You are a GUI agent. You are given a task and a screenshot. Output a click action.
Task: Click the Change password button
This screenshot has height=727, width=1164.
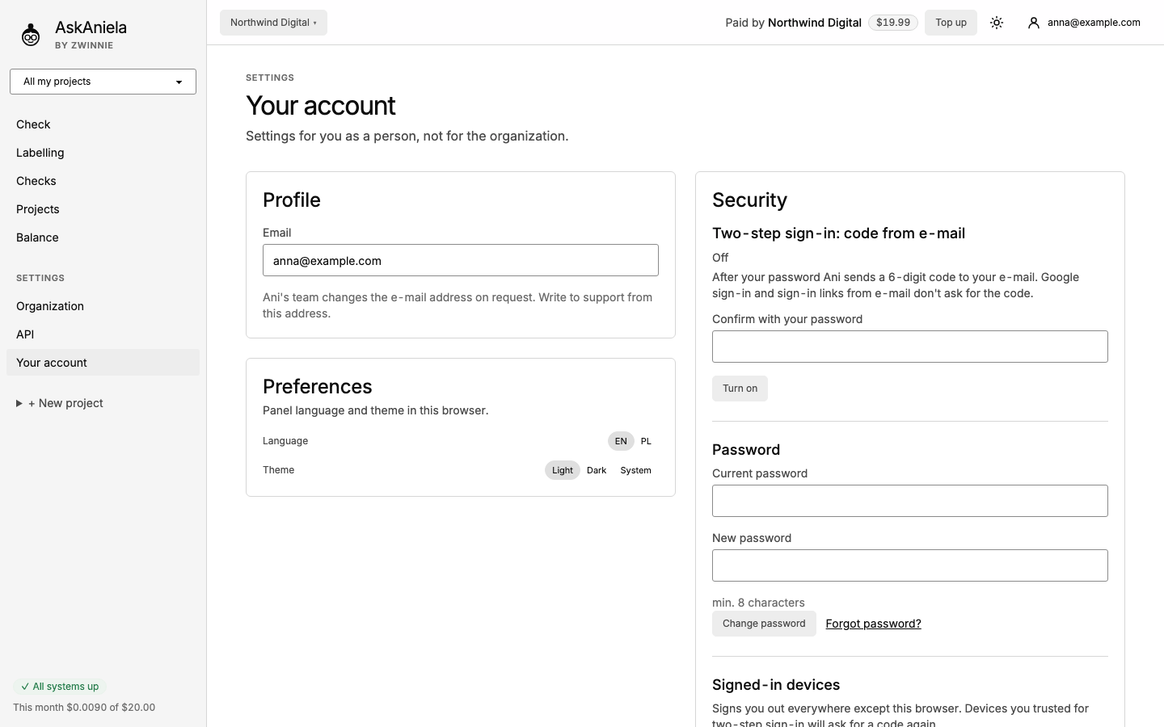[x=764, y=624]
